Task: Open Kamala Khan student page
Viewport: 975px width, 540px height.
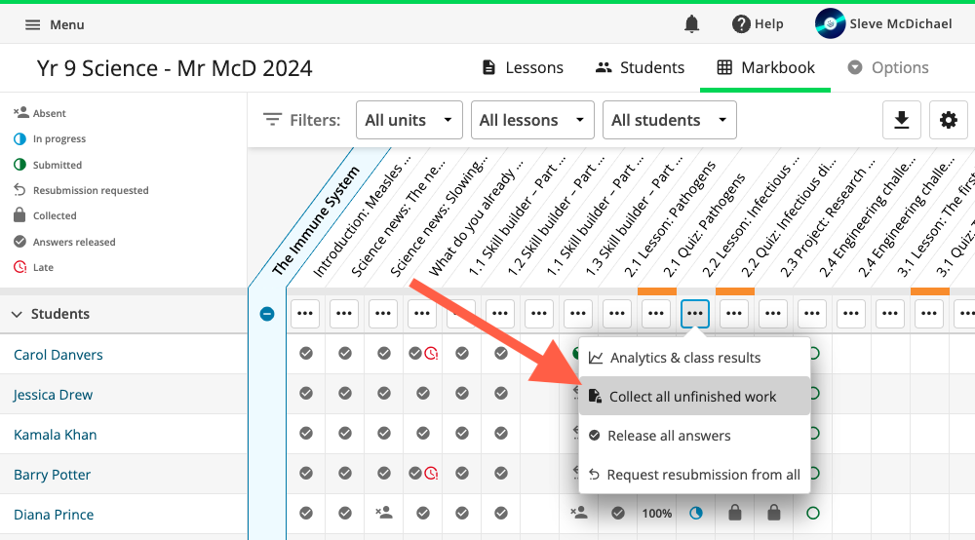Action: pos(55,435)
